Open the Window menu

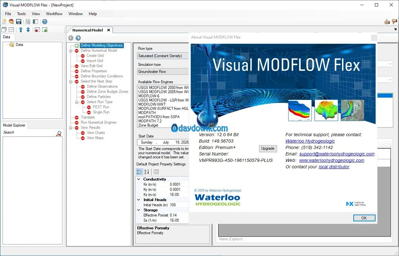76,14
